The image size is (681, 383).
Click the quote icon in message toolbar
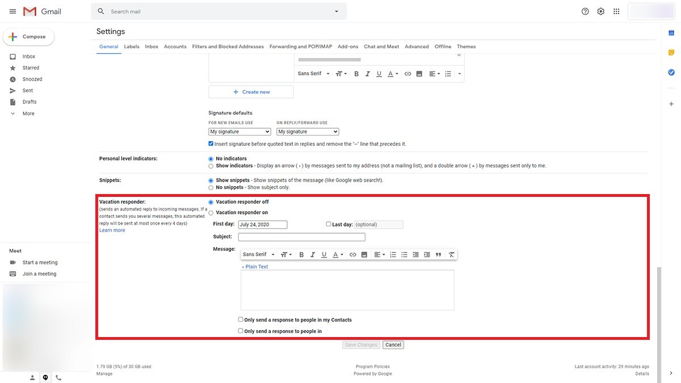(438, 255)
